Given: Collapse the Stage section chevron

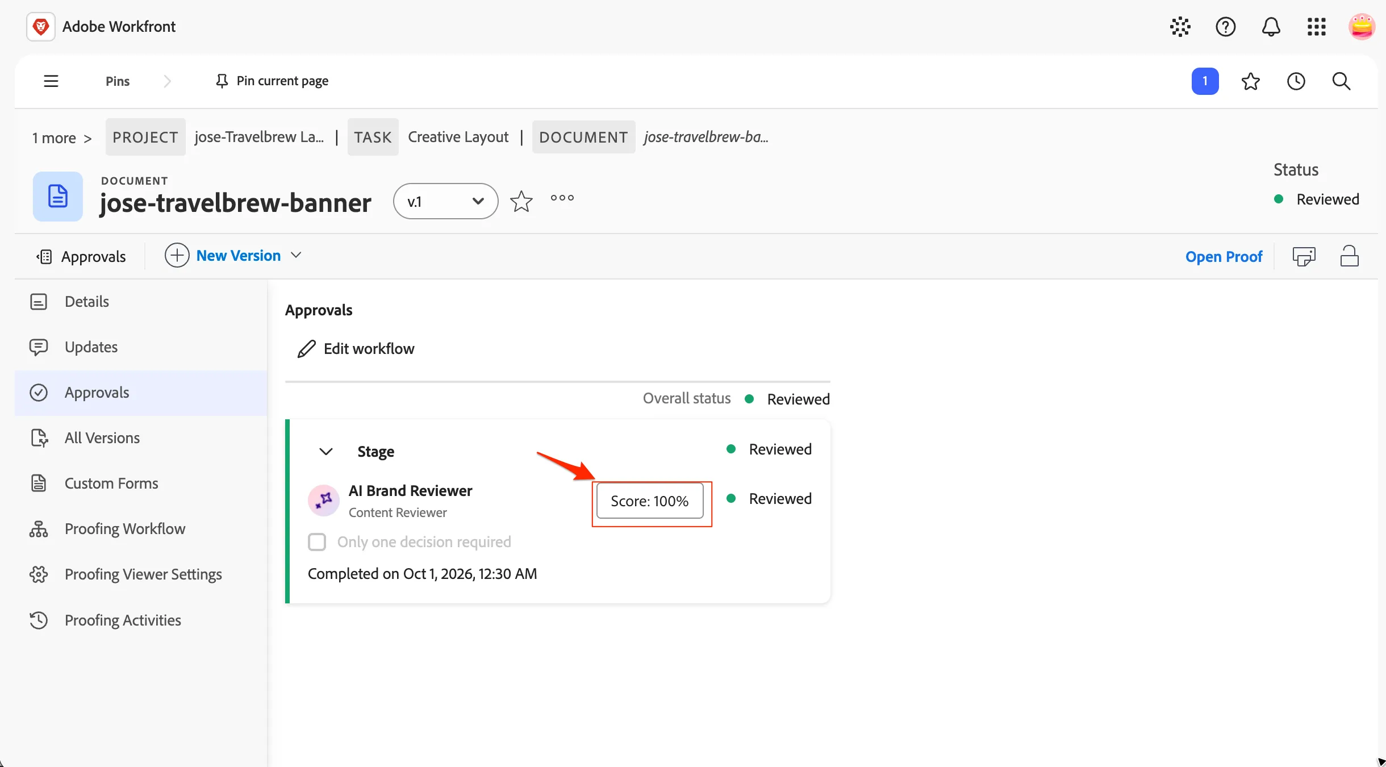Looking at the screenshot, I should click(326, 452).
